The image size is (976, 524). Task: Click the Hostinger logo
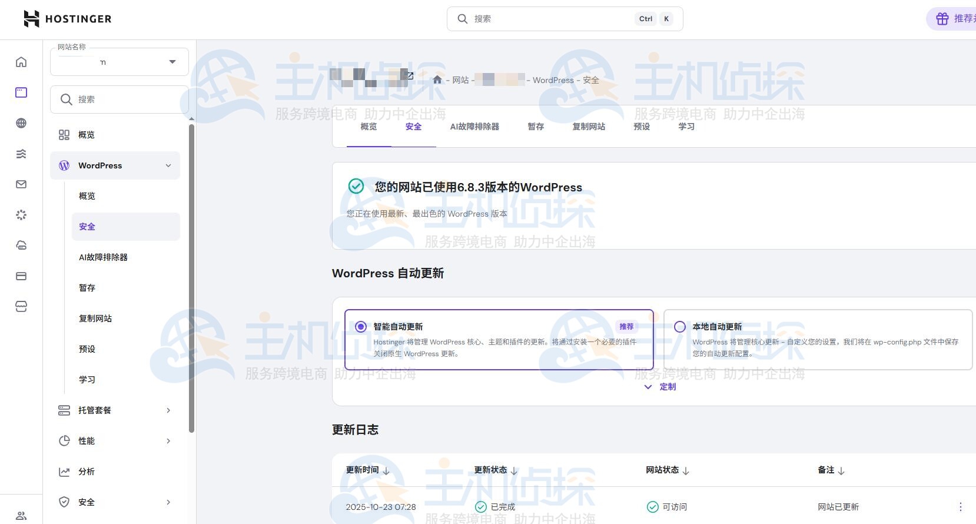68,19
